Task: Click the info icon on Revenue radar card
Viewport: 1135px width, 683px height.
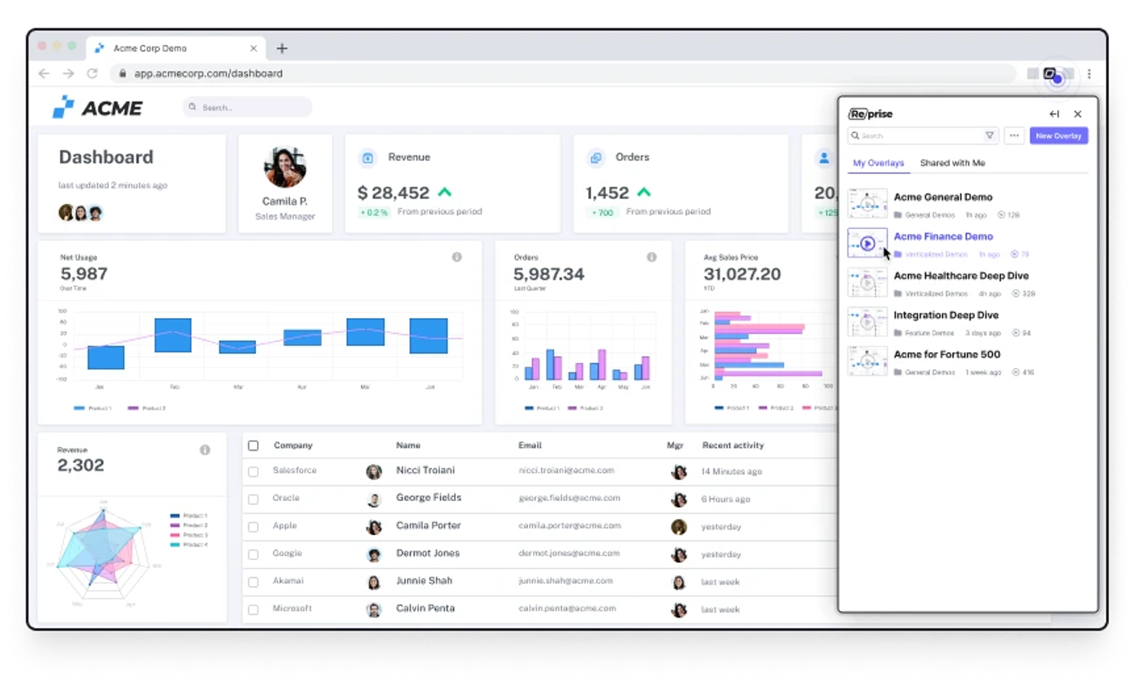Action: (205, 450)
